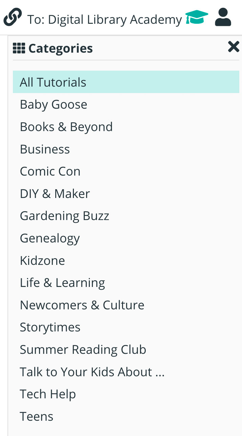Select the Newcomers & Culture category
Viewport: 242px width, 436px height.
point(82,305)
